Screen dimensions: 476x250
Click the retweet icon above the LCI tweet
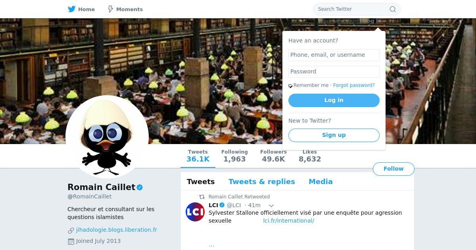click(x=202, y=196)
